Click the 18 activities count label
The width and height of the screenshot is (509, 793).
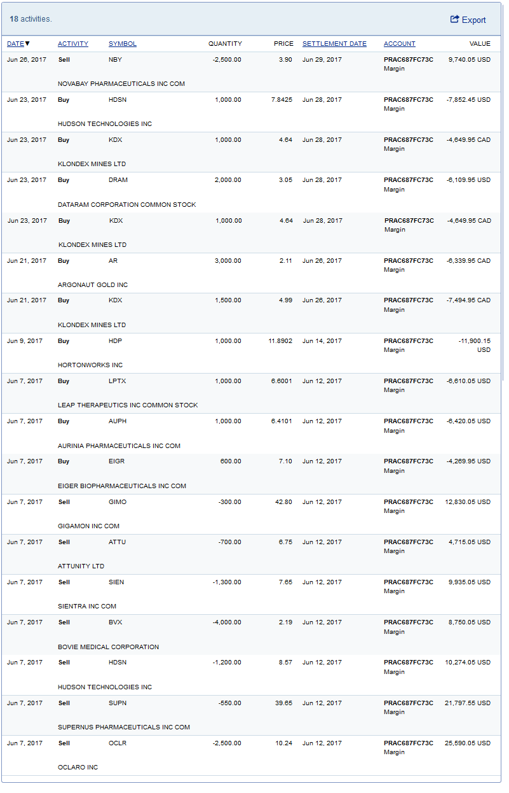click(x=31, y=19)
